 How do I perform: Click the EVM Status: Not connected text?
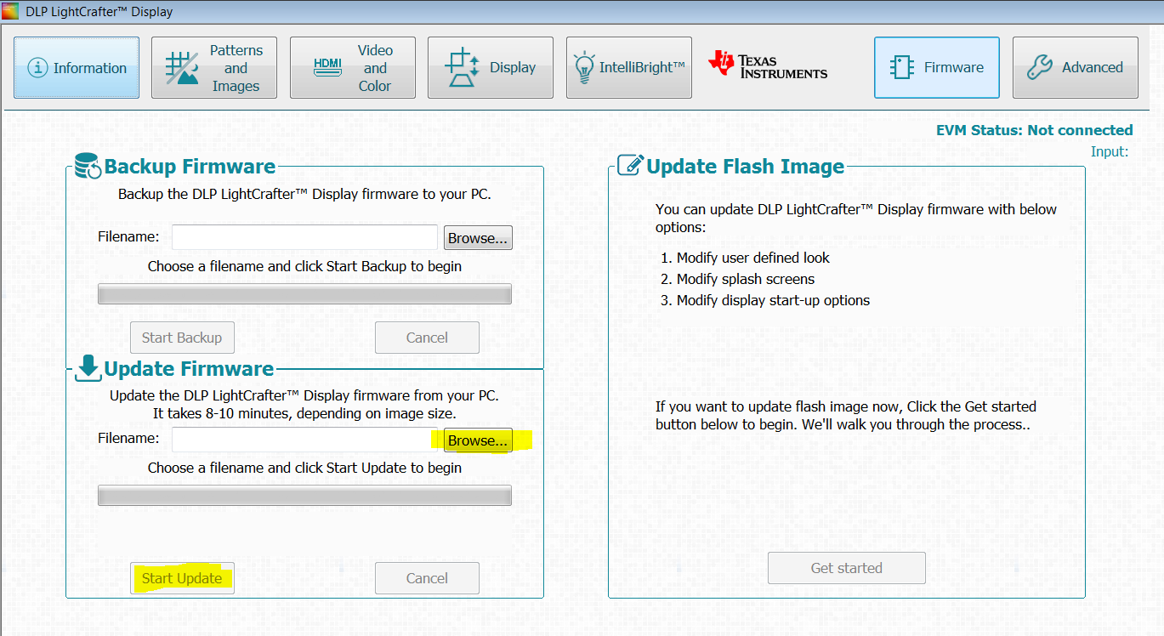(x=1035, y=130)
